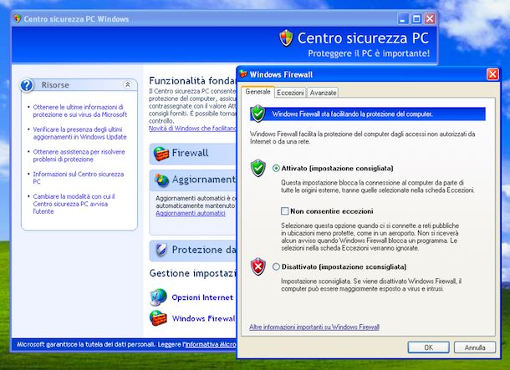Collapse the Risorse panel with chevron
The width and height of the screenshot is (510, 370).
[x=127, y=85]
